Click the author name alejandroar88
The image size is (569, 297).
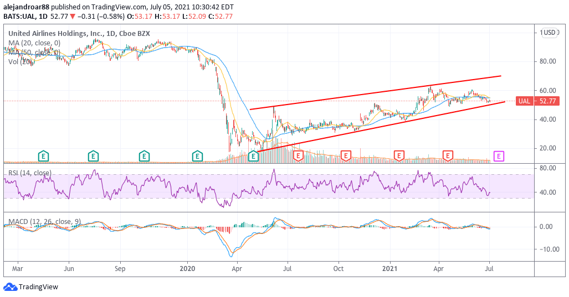coord(26,7)
